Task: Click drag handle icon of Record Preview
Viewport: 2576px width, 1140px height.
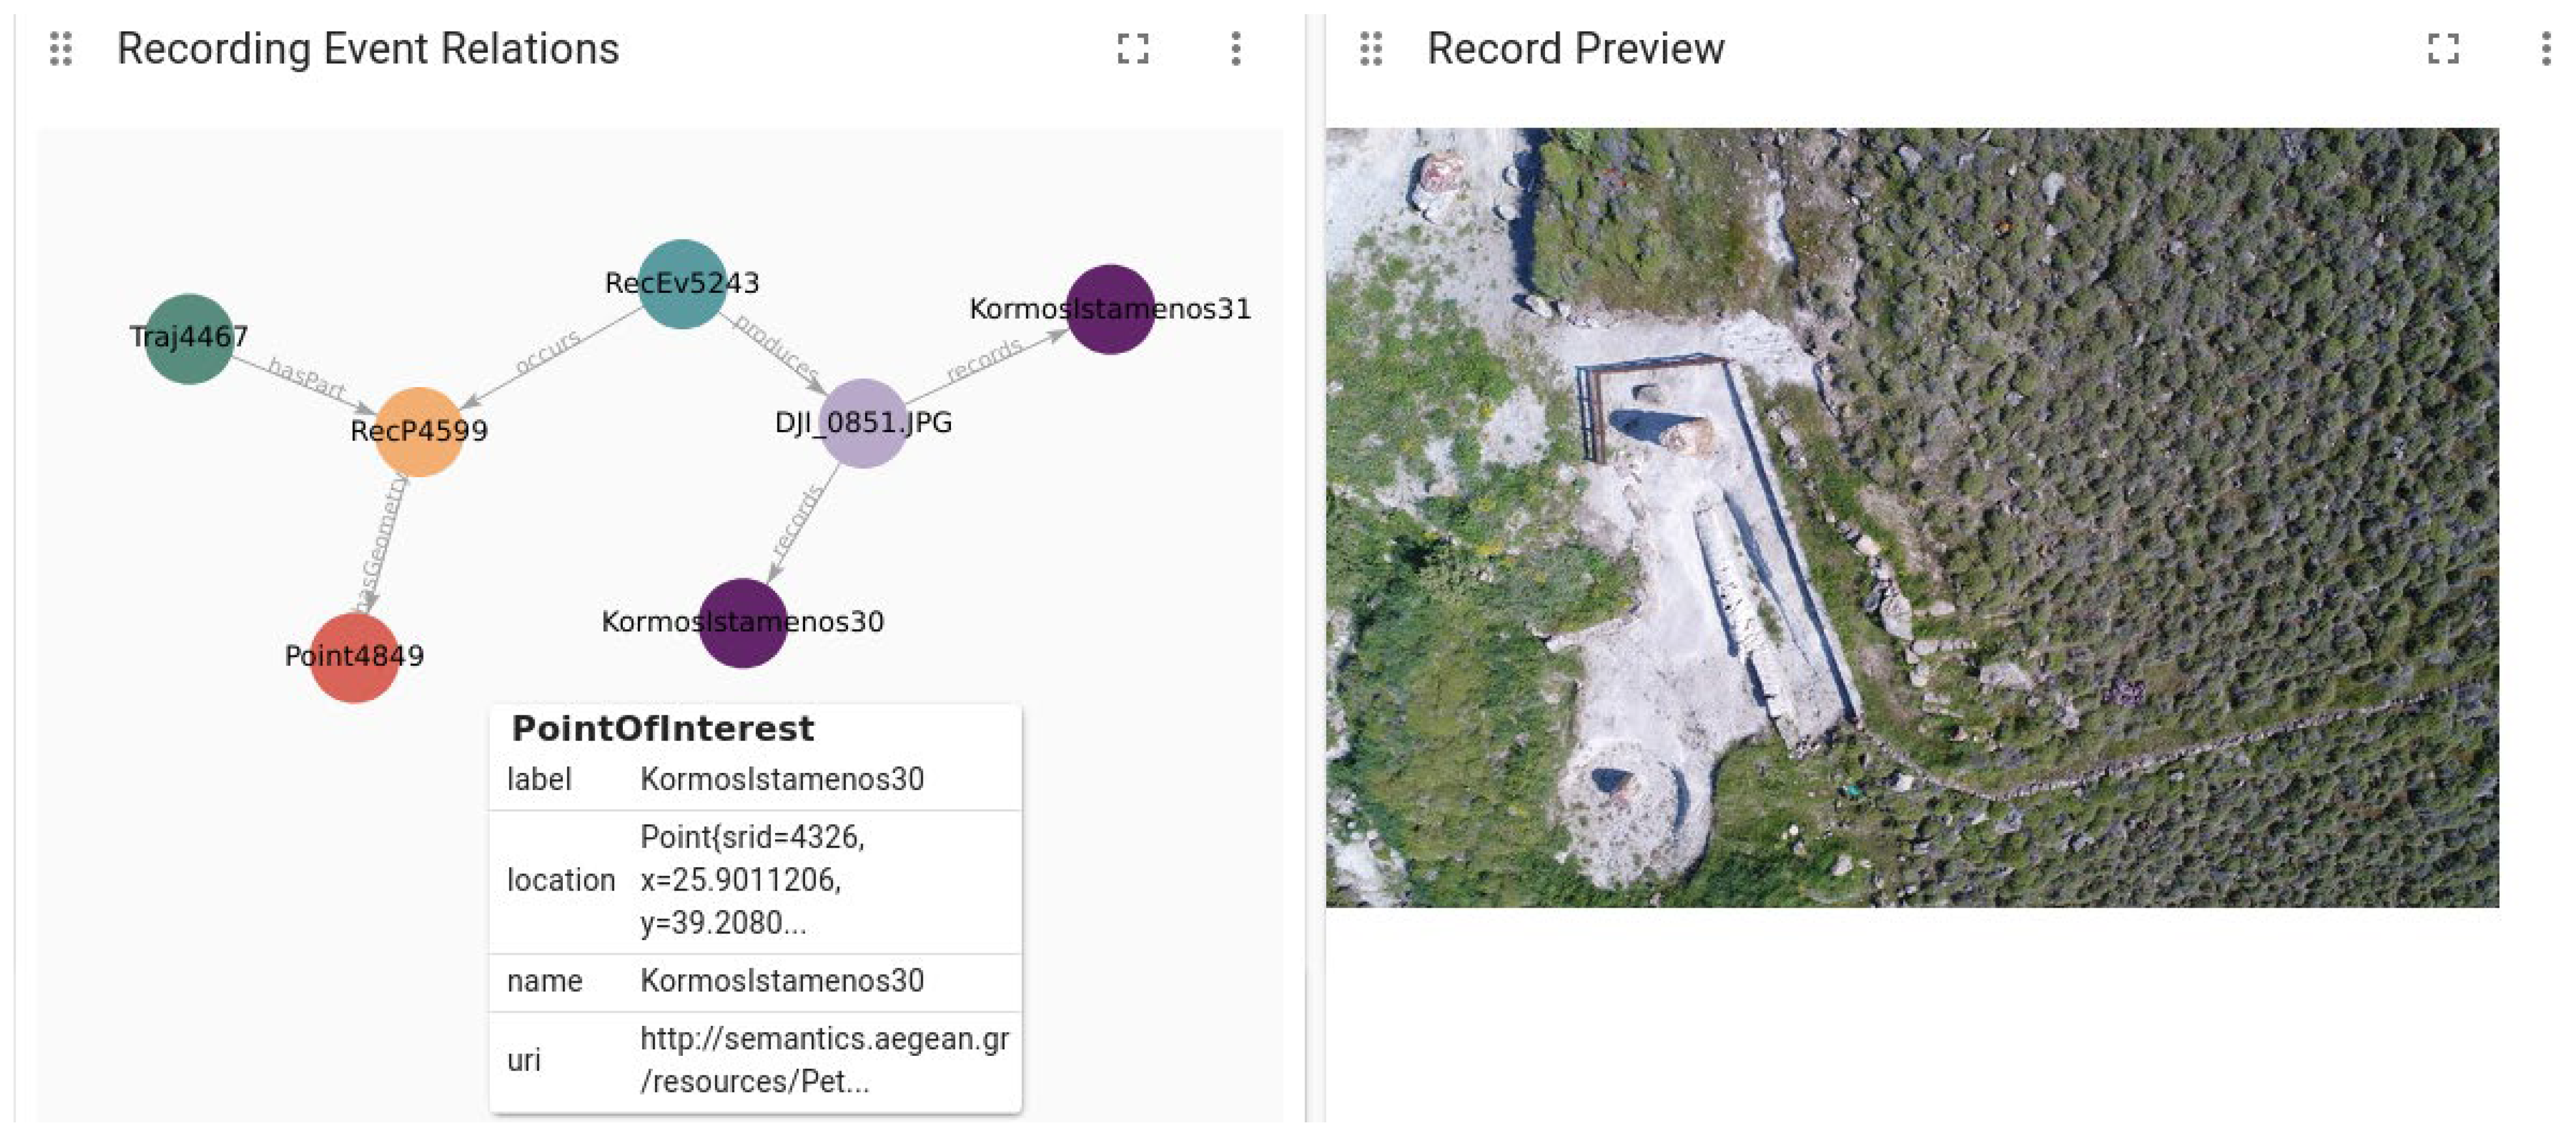Action: coord(1371,48)
